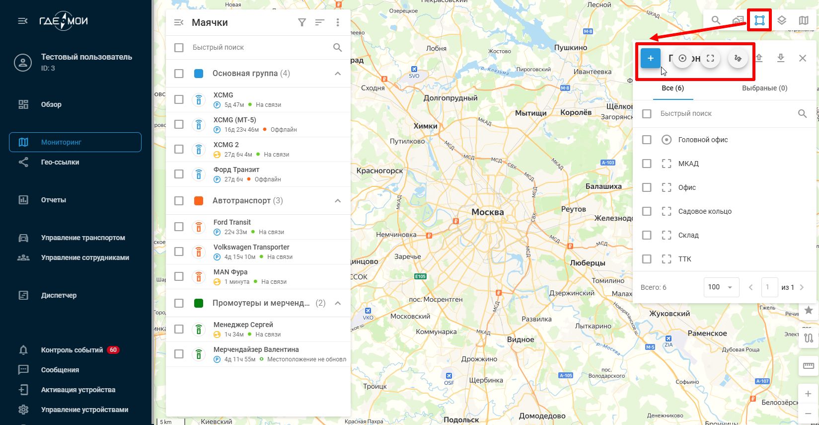The image size is (819, 425).
Task: Click the ruler measurement tool on map
Action: (x=809, y=366)
